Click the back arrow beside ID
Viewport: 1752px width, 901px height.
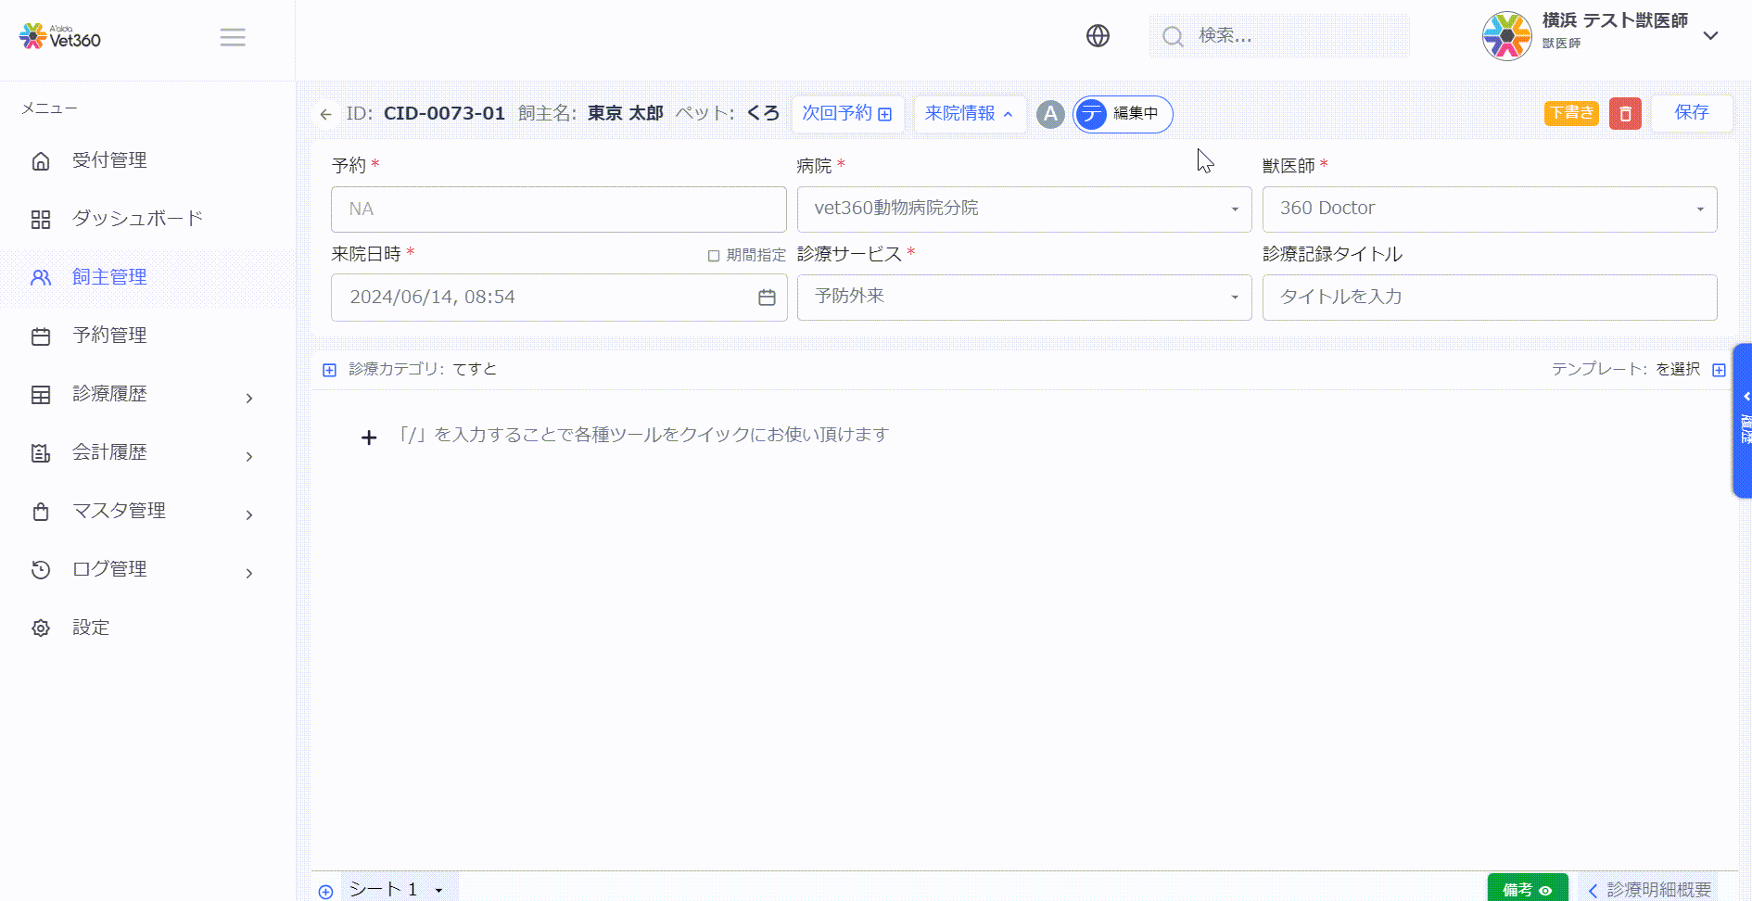point(325,114)
